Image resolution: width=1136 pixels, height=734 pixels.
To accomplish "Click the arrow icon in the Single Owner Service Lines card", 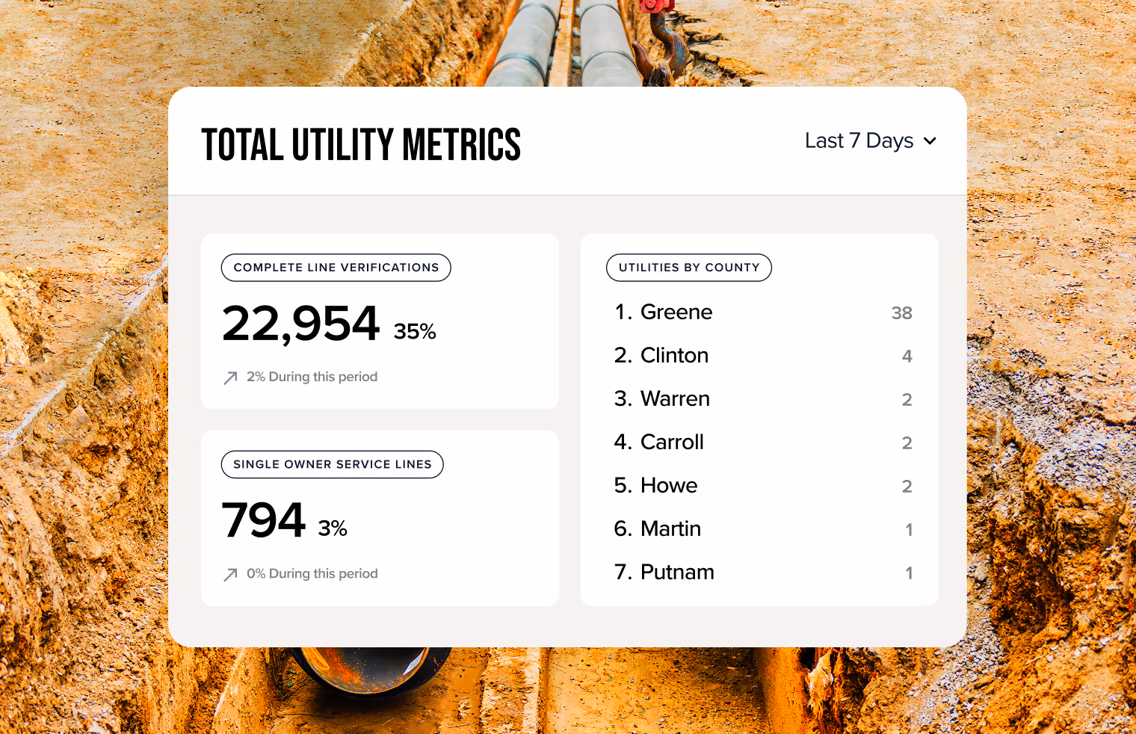I will pos(229,574).
